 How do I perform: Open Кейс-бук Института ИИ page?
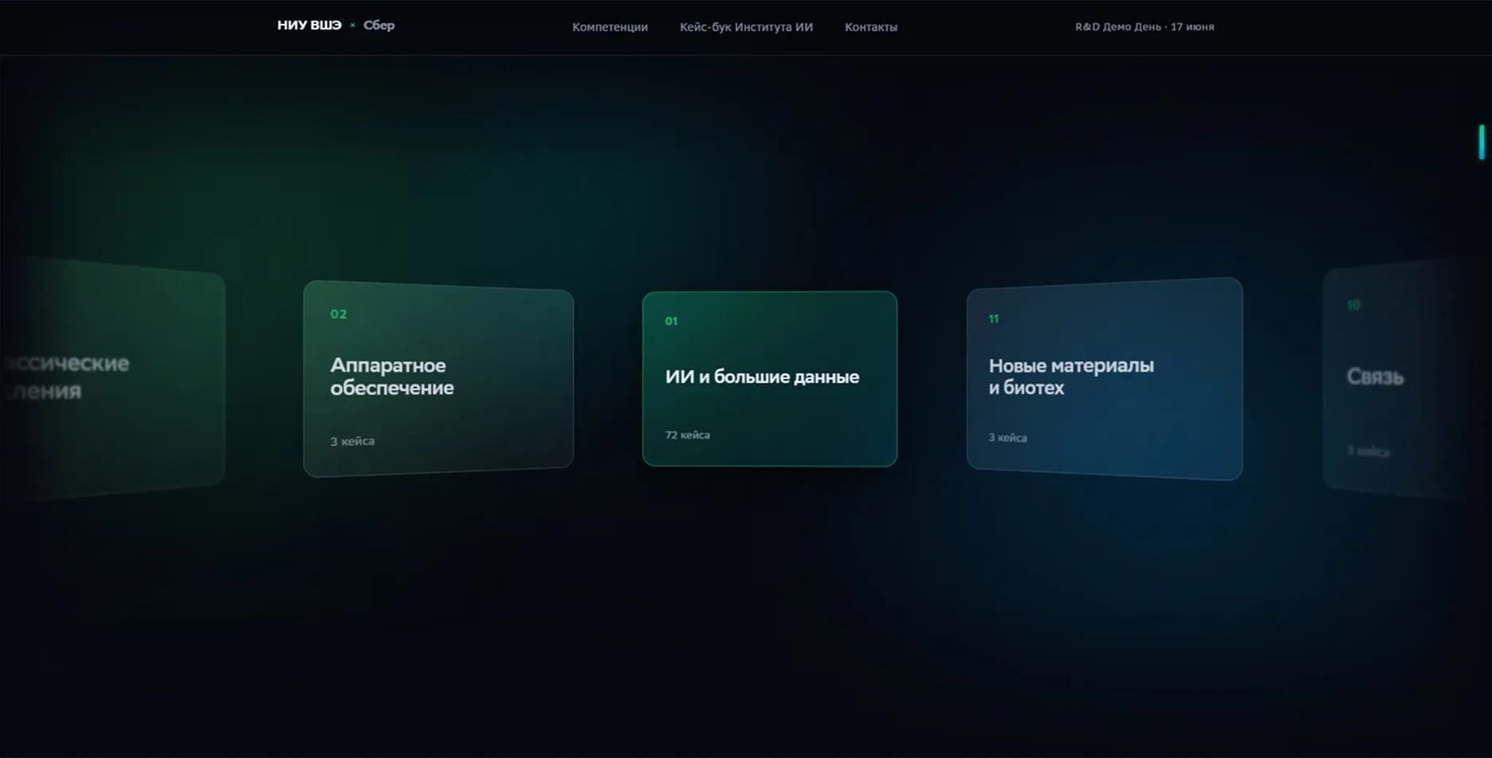point(746,27)
